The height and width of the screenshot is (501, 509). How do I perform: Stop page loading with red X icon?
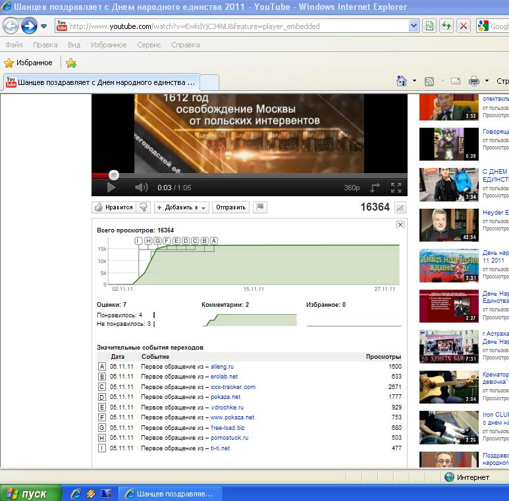point(464,26)
